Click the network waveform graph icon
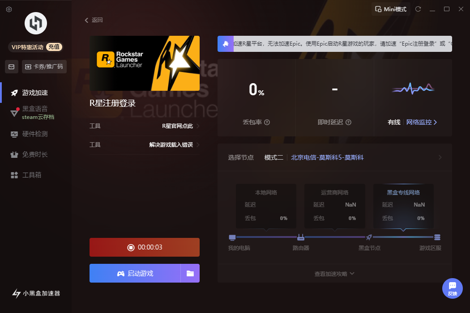Viewport: 470px width, 313px height. point(413,89)
